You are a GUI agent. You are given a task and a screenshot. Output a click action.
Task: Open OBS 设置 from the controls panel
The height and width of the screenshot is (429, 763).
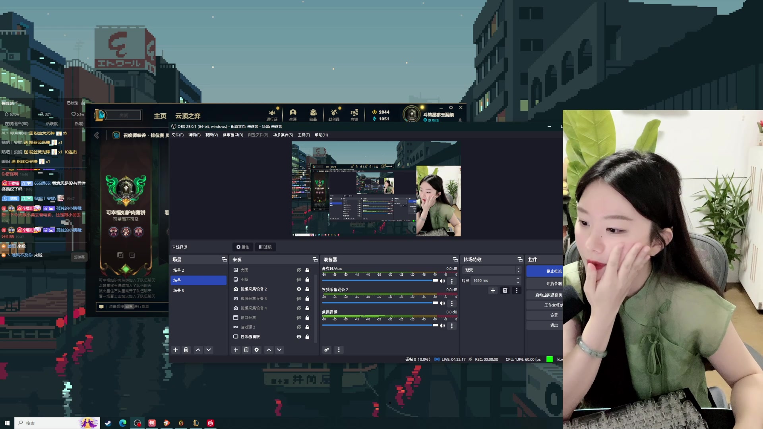(x=544, y=315)
